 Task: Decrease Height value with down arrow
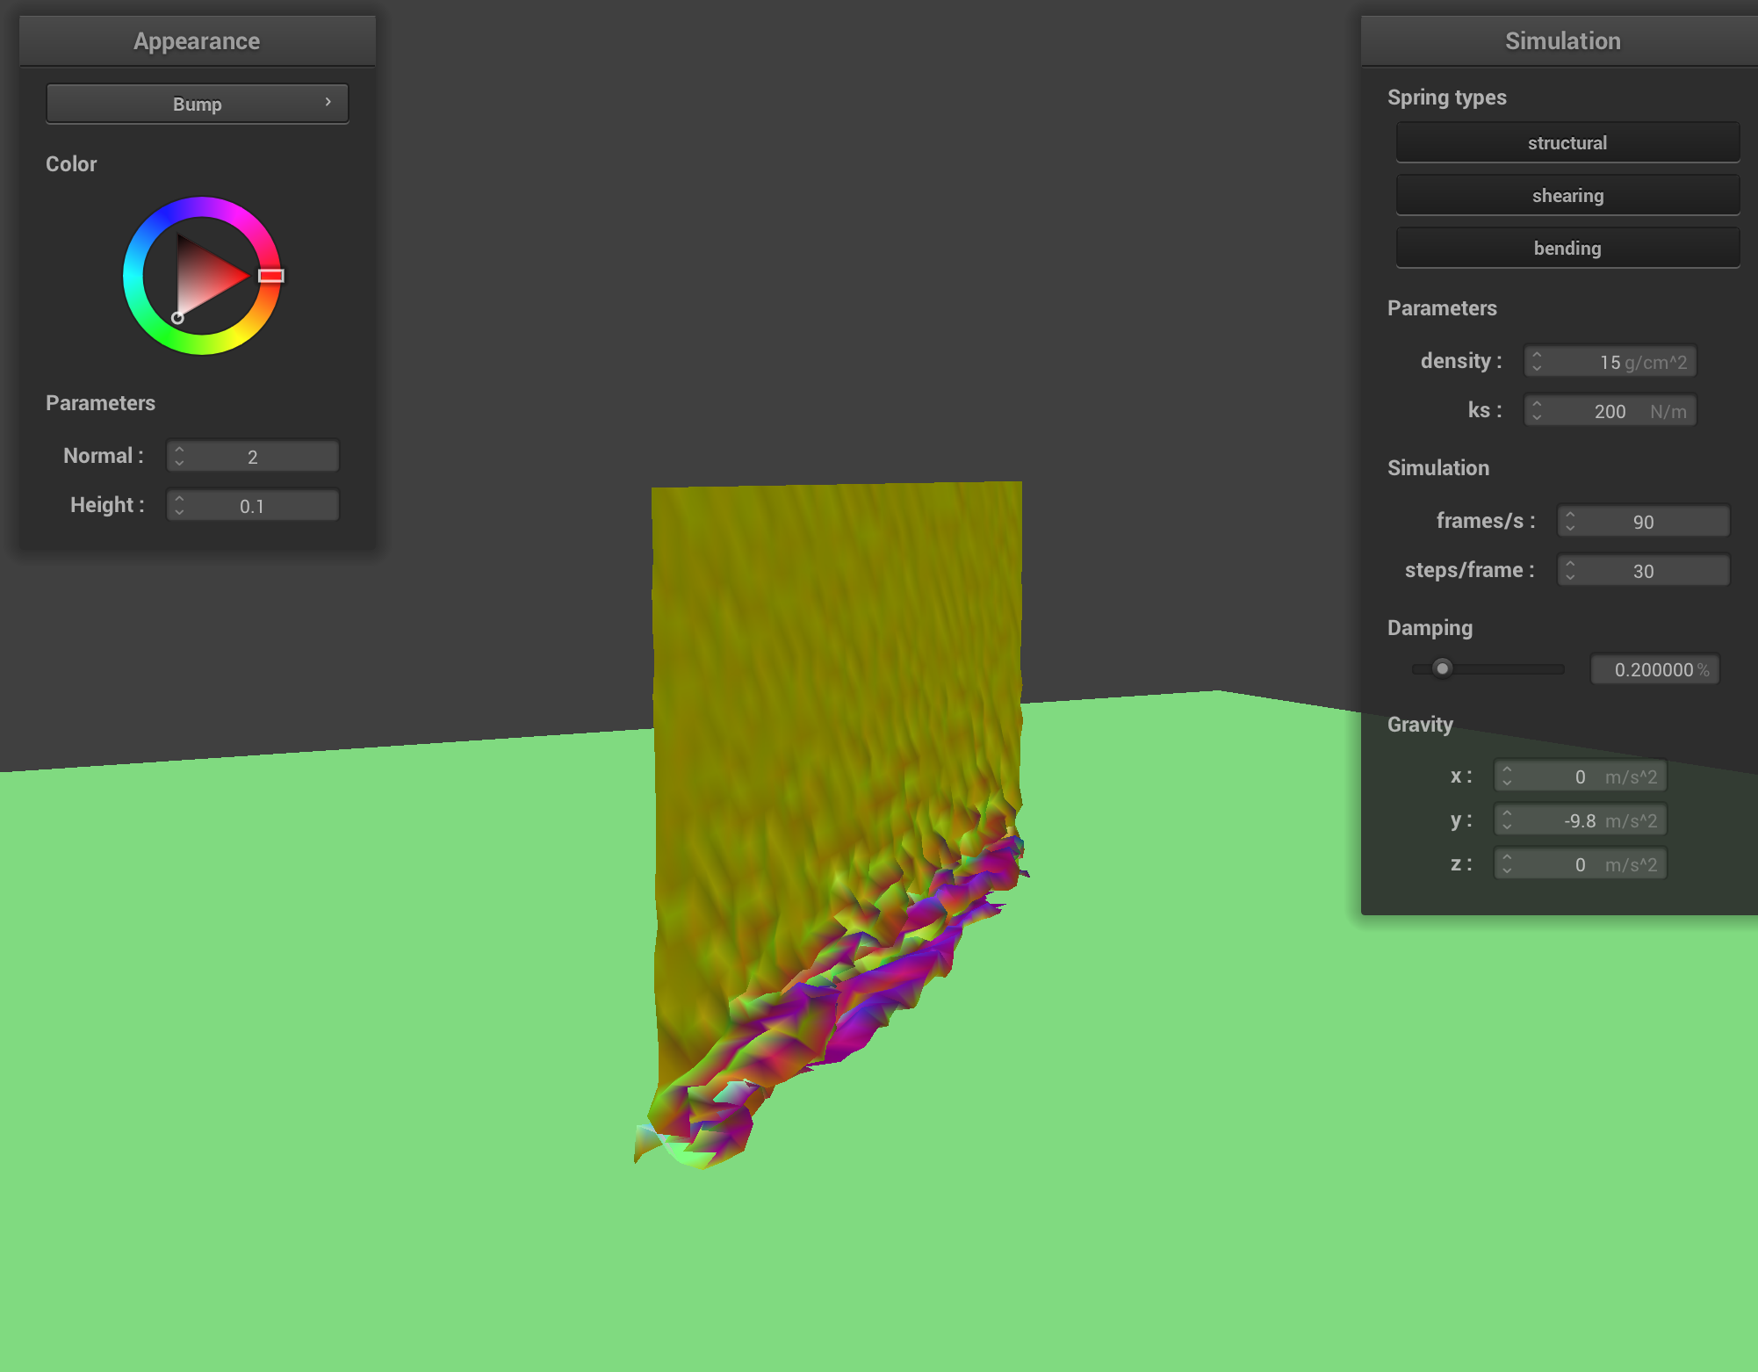pyautogui.click(x=179, y=512)
